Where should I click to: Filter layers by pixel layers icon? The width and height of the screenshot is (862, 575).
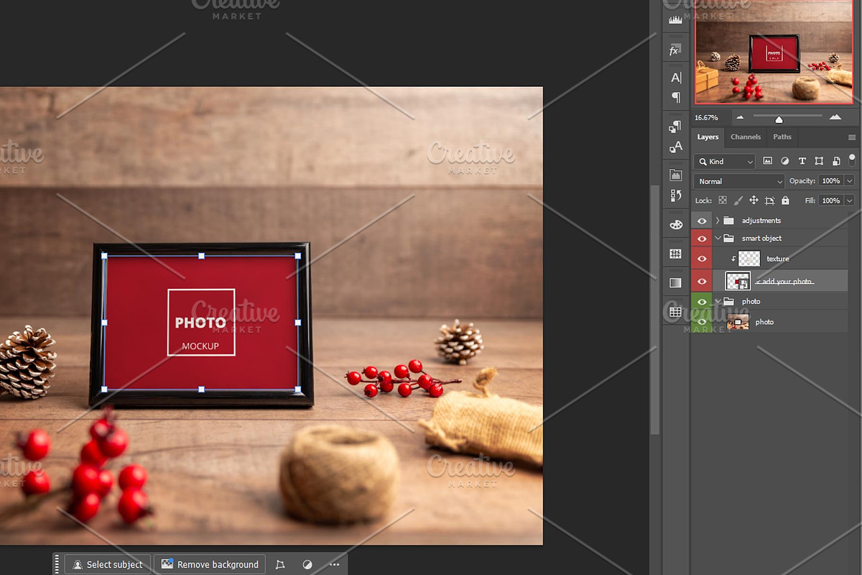(768, 161)
